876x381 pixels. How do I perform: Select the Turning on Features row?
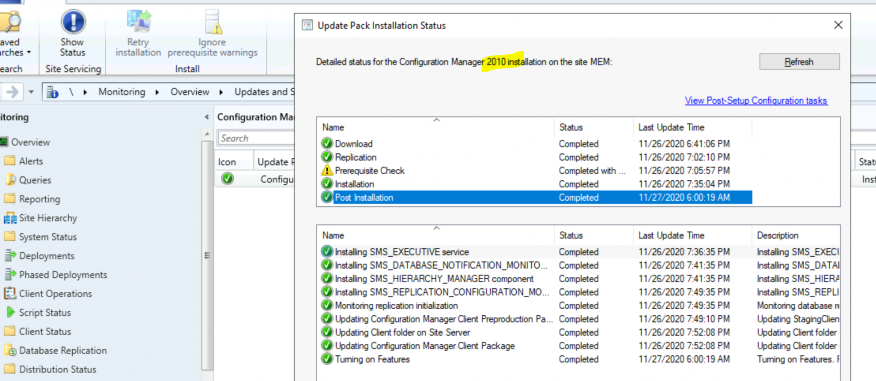click(580, 360)
